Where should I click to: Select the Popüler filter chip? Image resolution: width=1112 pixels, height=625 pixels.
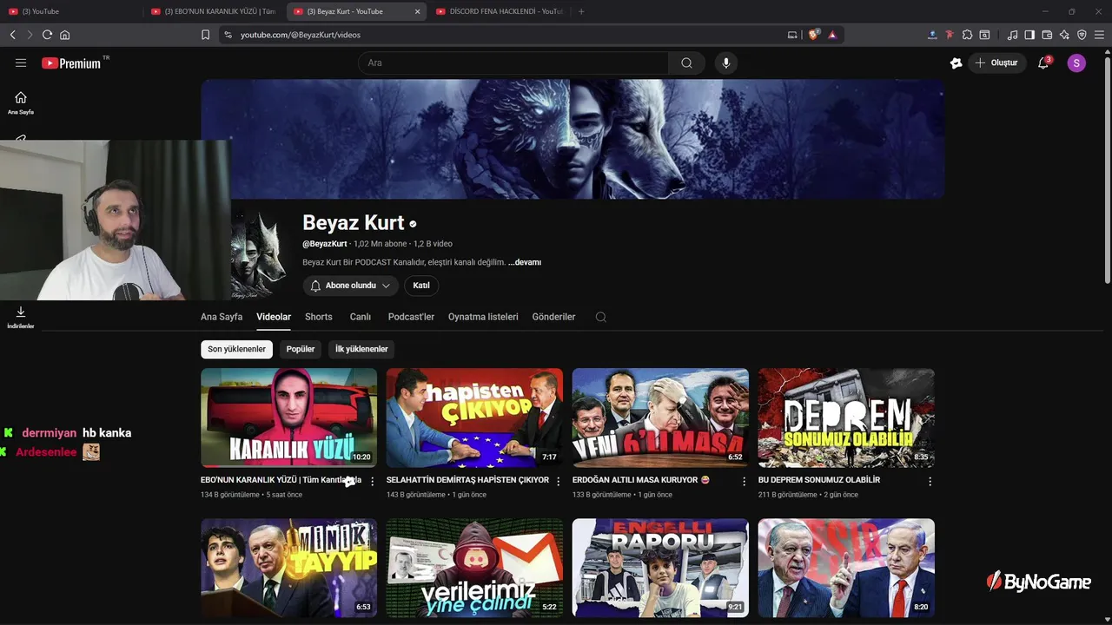301,349
